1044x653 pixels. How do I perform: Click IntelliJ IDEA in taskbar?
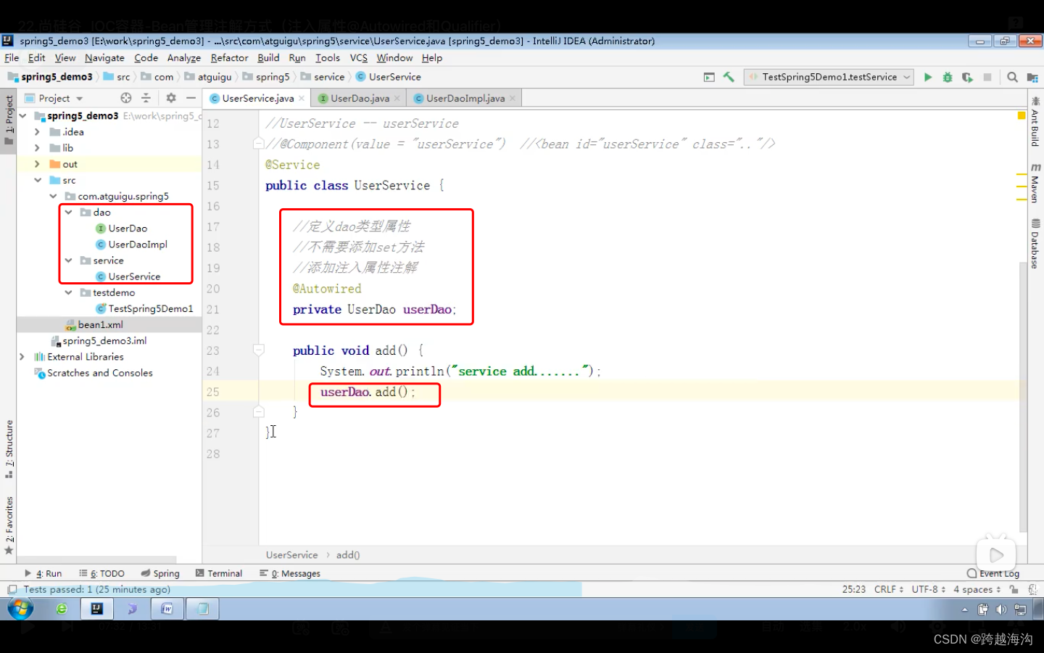96,609
